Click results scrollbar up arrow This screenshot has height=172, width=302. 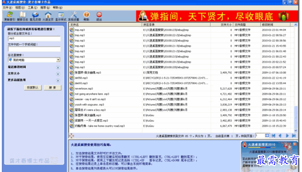[296, 25]
